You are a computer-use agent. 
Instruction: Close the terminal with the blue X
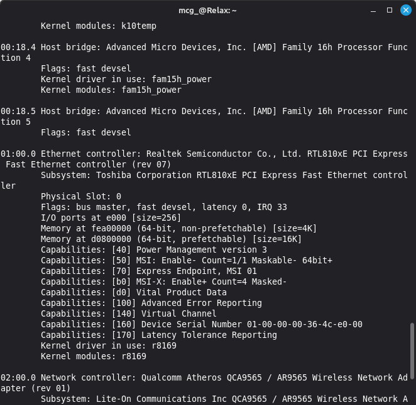(x=406, y=10)
